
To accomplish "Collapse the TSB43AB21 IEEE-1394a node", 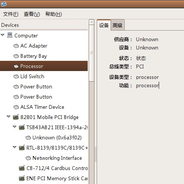I will [x=15, y=127].
